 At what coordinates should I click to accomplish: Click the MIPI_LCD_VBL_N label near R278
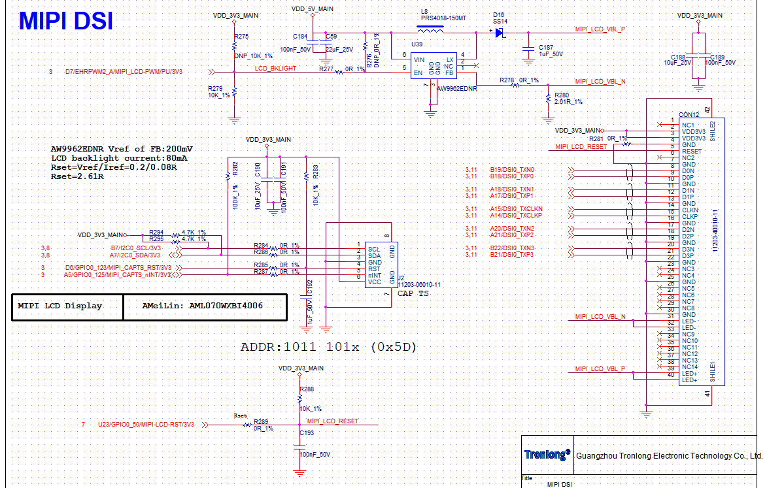600,82
